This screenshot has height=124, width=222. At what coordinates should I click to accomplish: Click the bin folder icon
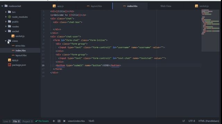point(9,12)
